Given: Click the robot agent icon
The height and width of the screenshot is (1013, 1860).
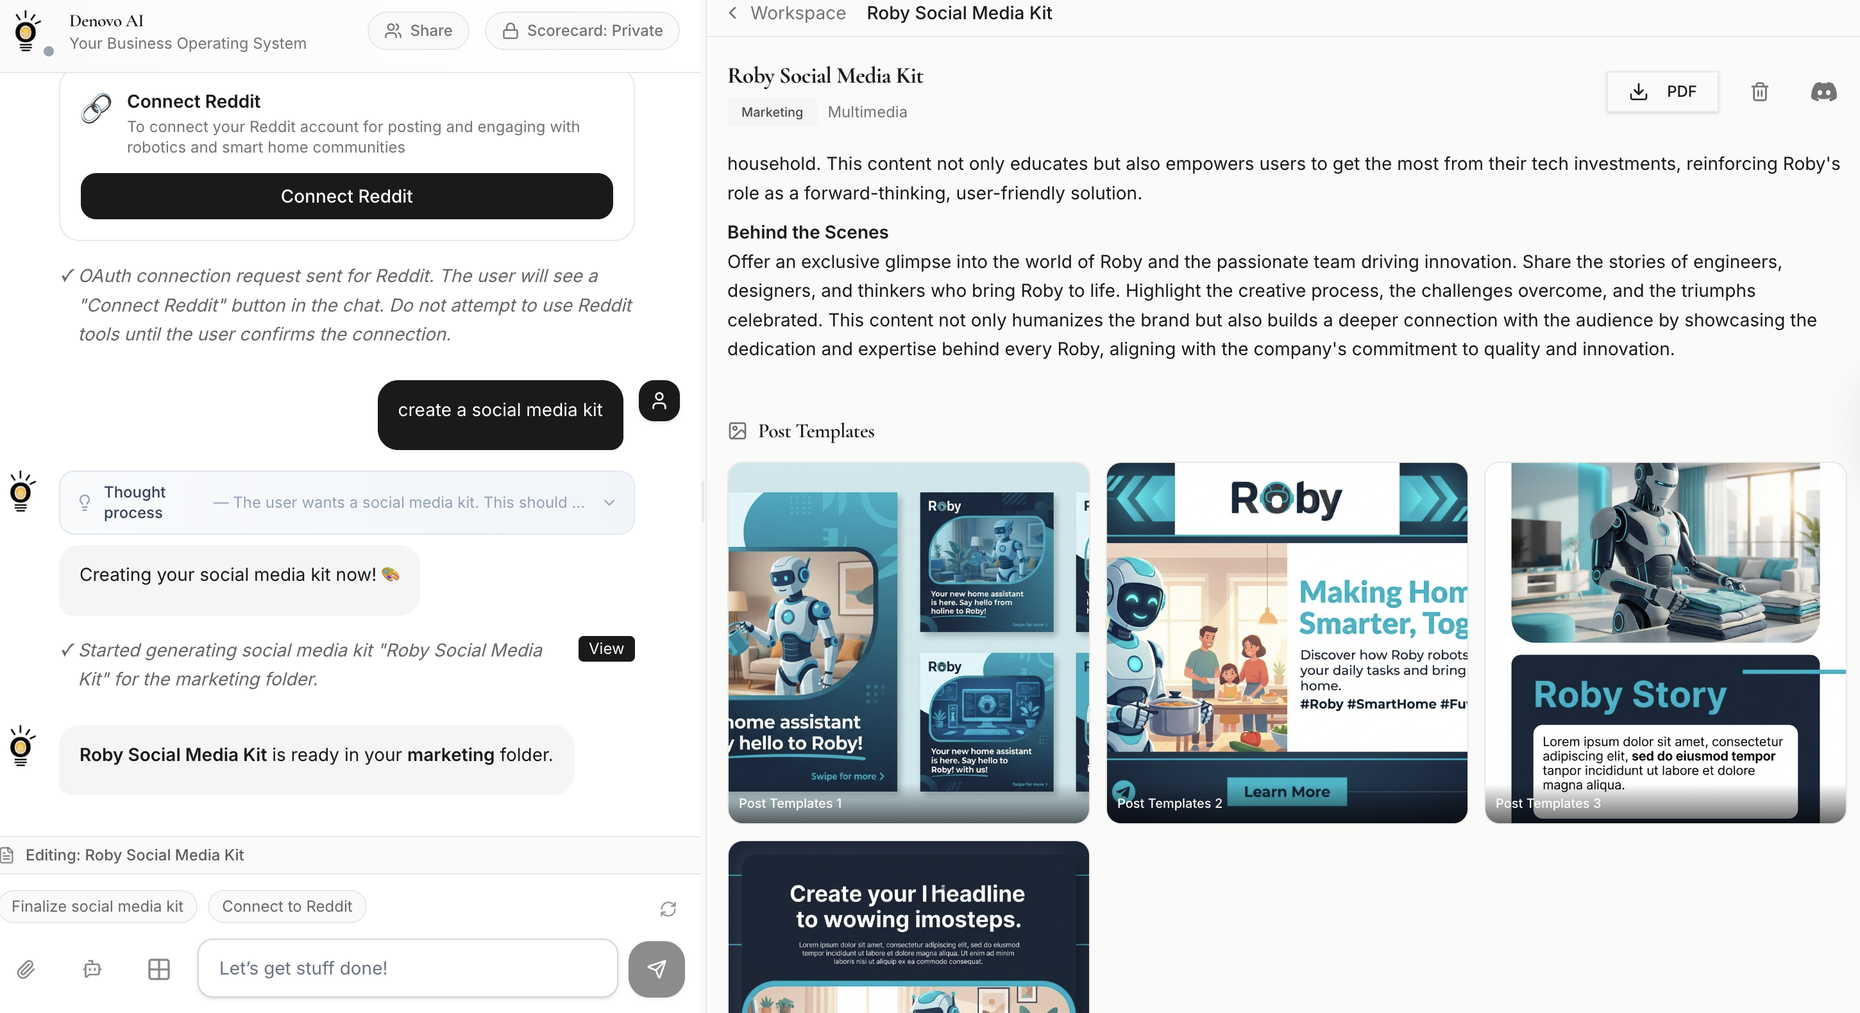Looking at the screenshot, I should click(x=92, y=968).
